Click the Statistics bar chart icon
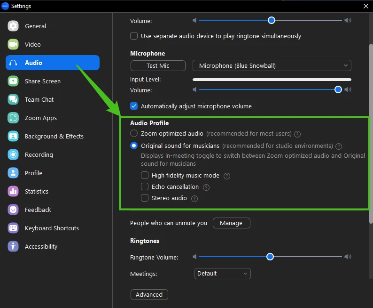Screen dimensions: 373x308 pos(13,191)
